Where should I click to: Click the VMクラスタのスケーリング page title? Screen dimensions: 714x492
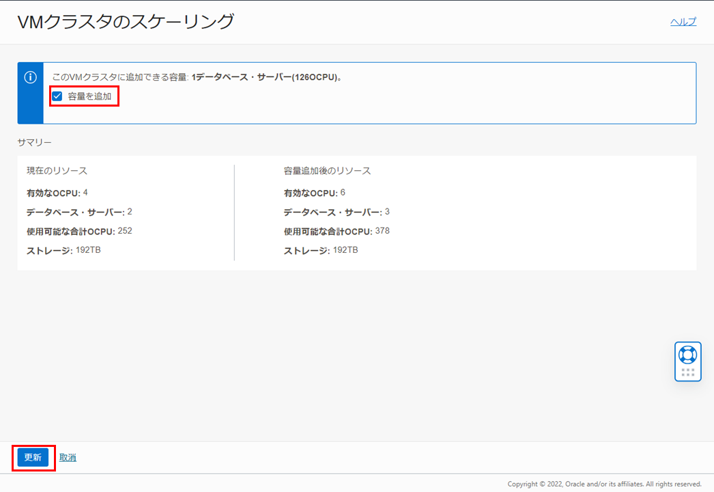[x=126, y=22]
